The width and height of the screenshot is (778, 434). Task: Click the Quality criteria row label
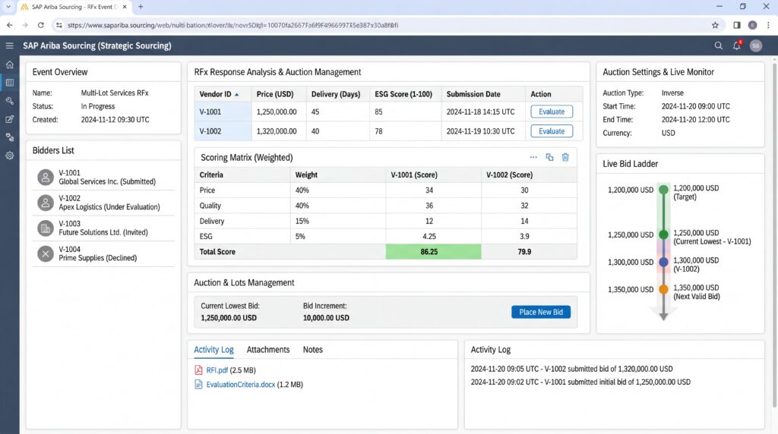(210, 206)
